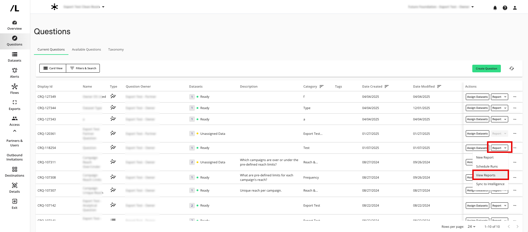
Task: Switch to Card View
Action: click(x=53, y=68)
